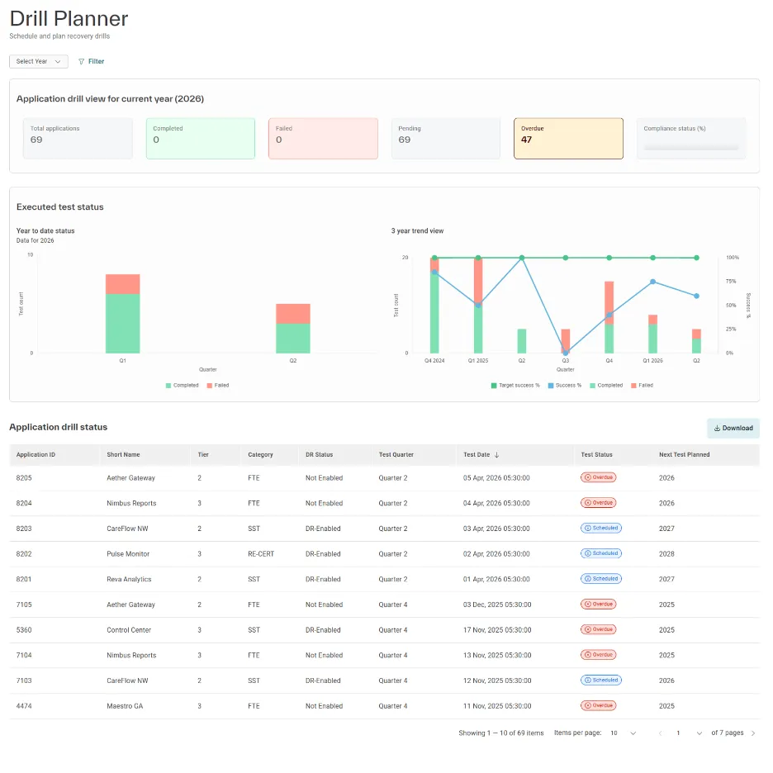Click the Overdue badge for application 7105

coord(599,604)
